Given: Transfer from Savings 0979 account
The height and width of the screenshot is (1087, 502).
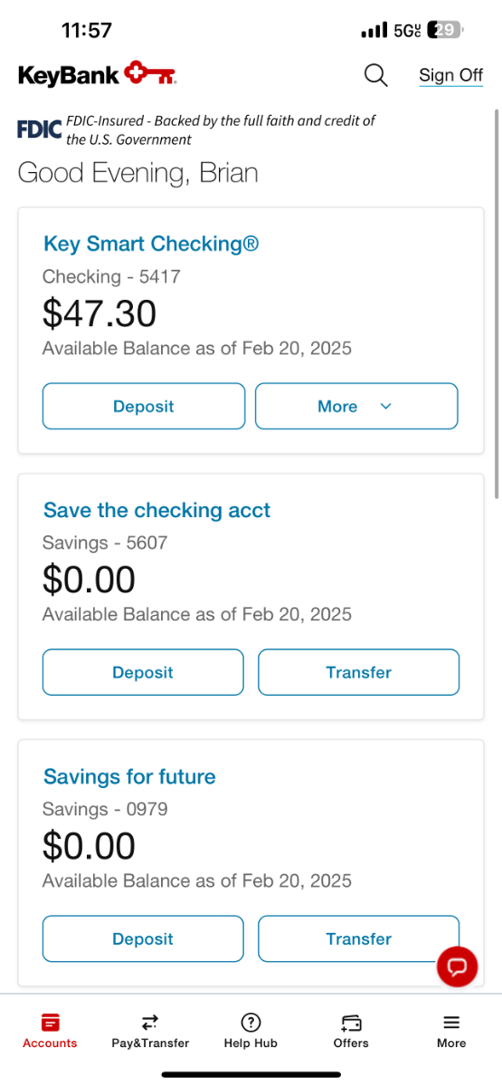Looking at the screenshot, I should (359, 938).
